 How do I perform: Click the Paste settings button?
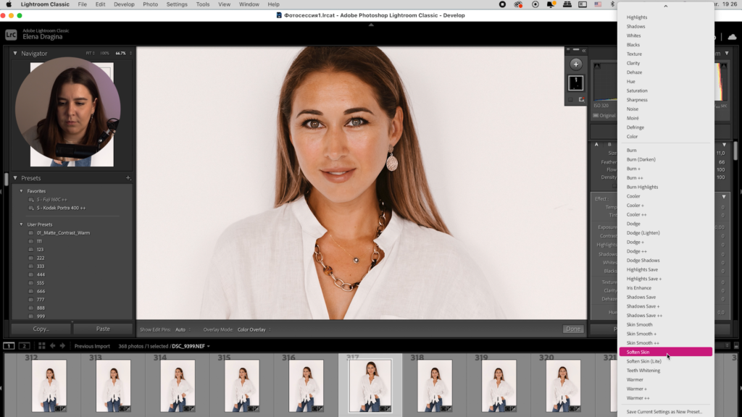click(x=103, y=329)
